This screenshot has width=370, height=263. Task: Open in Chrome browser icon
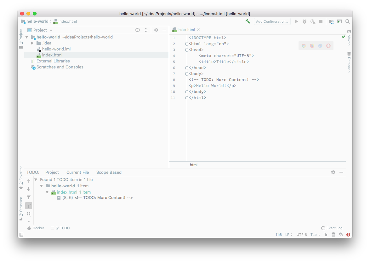tap(304, 46)
